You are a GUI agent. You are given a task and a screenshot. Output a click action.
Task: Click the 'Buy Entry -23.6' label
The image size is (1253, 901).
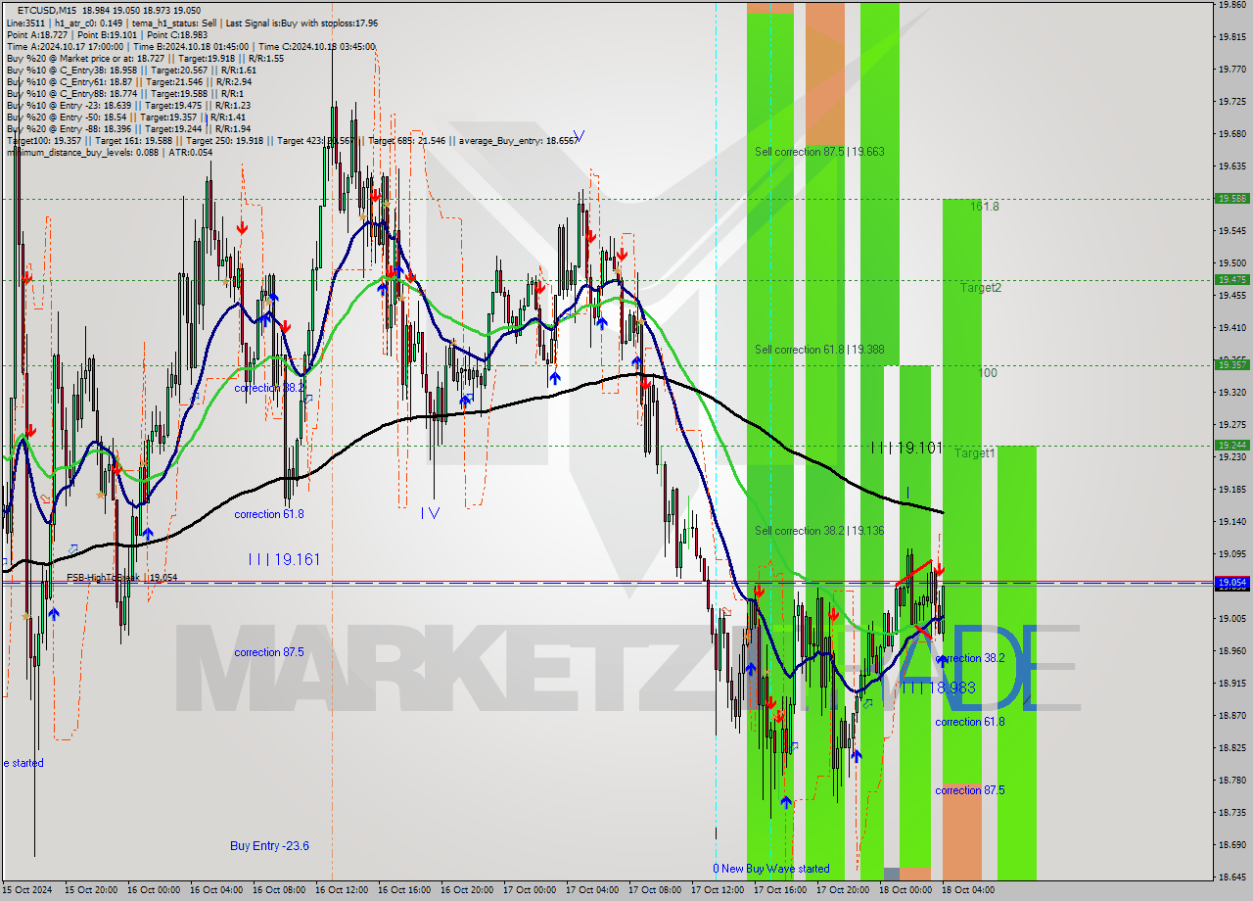click(x=270, y=845)
